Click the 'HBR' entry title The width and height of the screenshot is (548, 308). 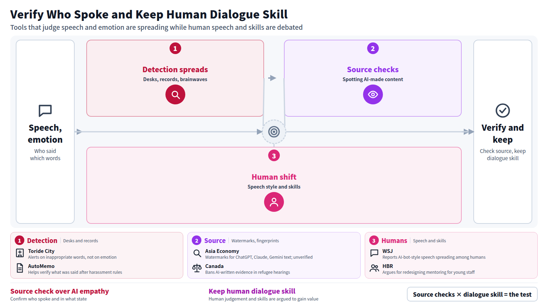coord(388,266)
